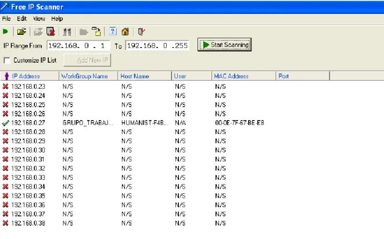Click the red X icon for 192.168.0.32
The image size is (384, 239).
pyautogui.click(x=5, y=168)
